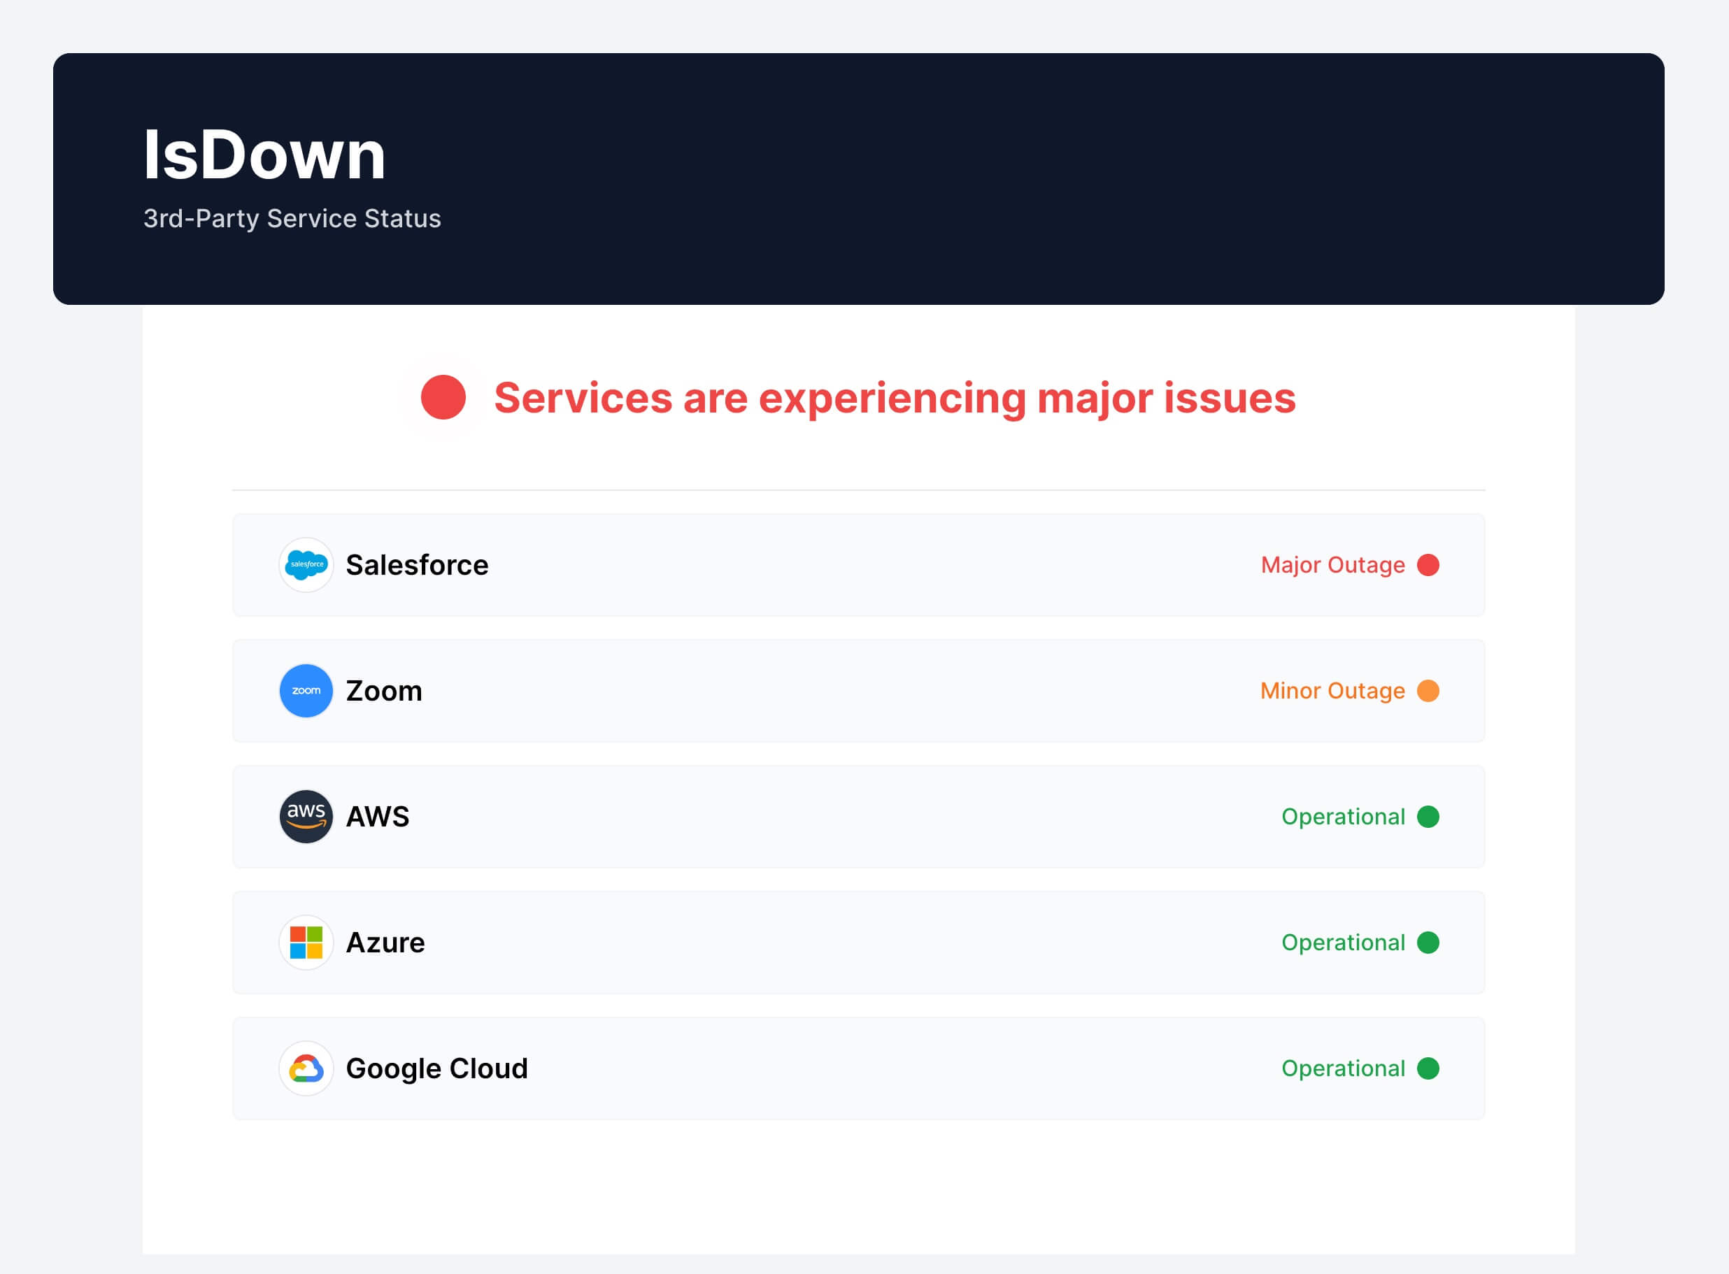
Task: Click the orange Minor Outage status dot
Action: pos(1429,690)
